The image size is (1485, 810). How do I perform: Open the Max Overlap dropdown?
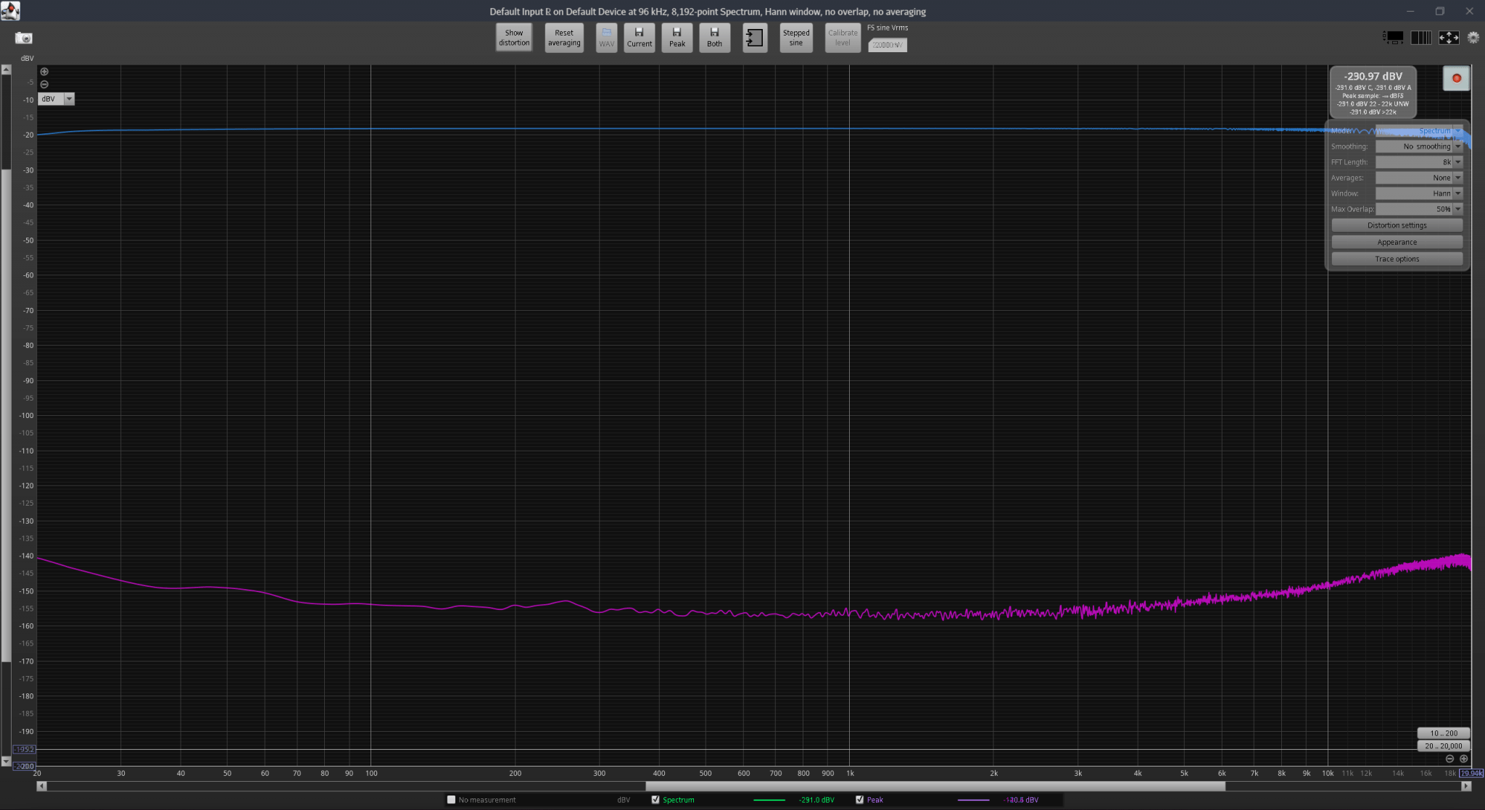[1419, 209]
